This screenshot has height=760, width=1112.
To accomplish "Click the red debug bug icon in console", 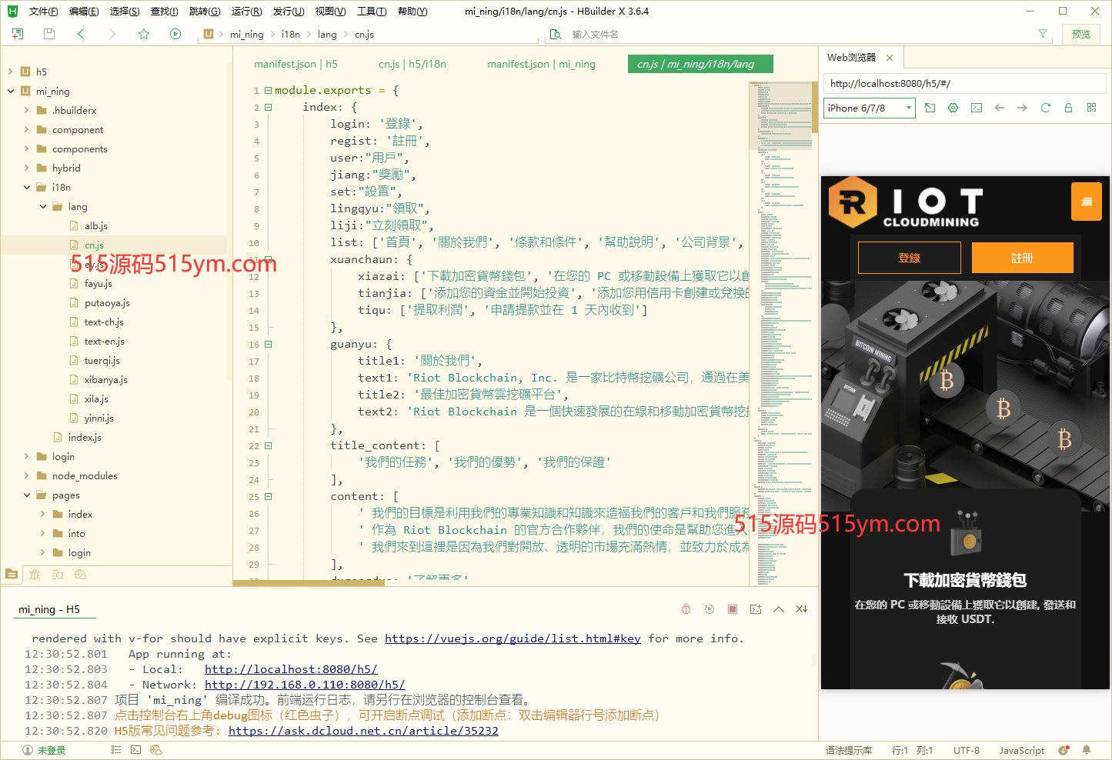I will pos(686,609).
